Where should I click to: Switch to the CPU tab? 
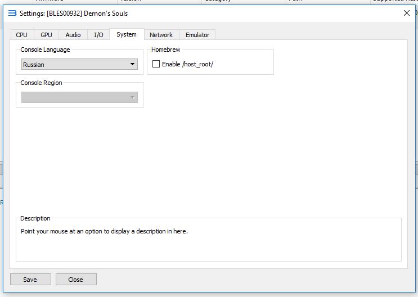pos(21,35)
